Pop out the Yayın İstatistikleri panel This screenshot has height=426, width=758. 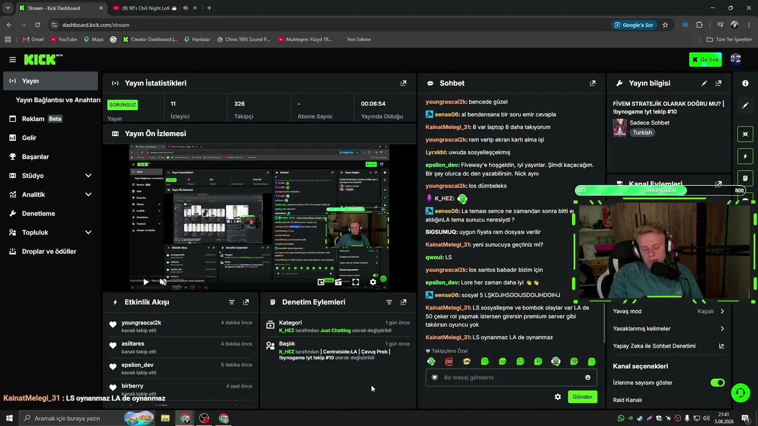click(x=403, y=83)
